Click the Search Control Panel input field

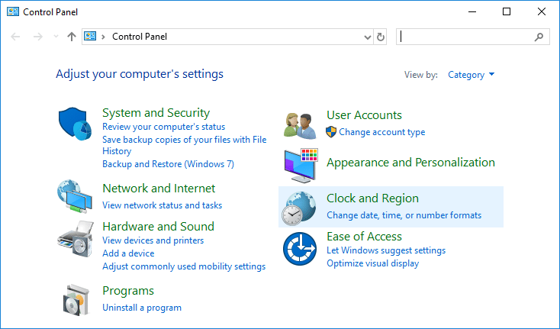tap(465, 37)
